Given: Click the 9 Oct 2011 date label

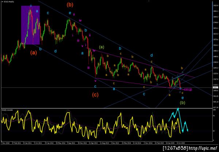Looking at the screenshot, I should tap(38, 143).
